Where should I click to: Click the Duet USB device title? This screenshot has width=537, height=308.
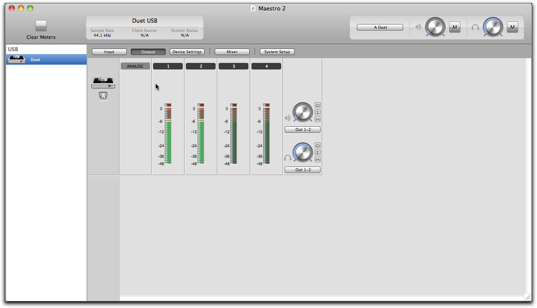(145, 21)
